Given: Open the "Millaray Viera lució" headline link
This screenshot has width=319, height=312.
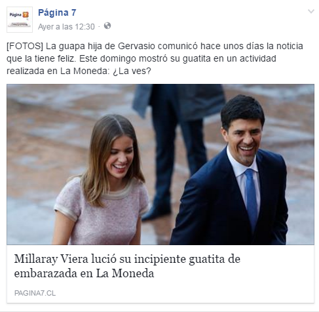Looking at the screenshot, I should pyautogui.click(x=127, y=259).
